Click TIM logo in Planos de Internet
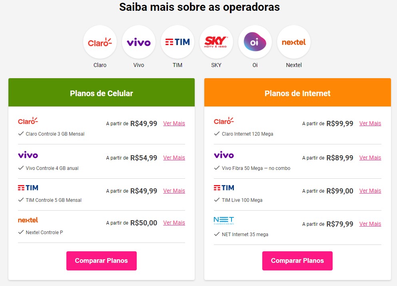The width and height of the screenshot is (397, 286). [224, 187]
